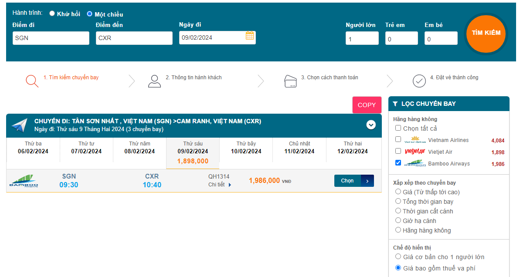Select the Thứ năm 08/02/2024 date tab
520x277 pixels.
pos(139,148)
